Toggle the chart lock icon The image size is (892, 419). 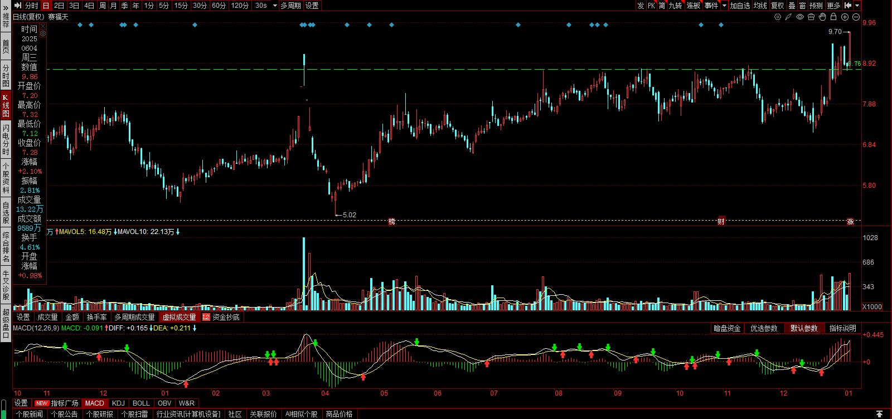pyautogui.click(x=833, y=17)
